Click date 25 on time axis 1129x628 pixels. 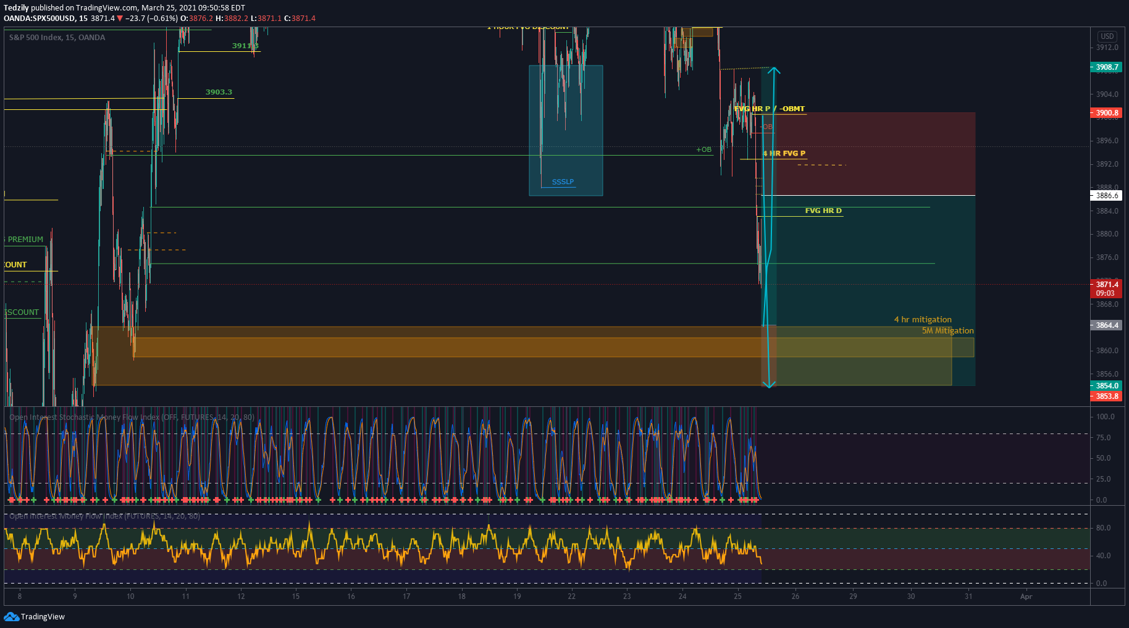coord(737,597)
